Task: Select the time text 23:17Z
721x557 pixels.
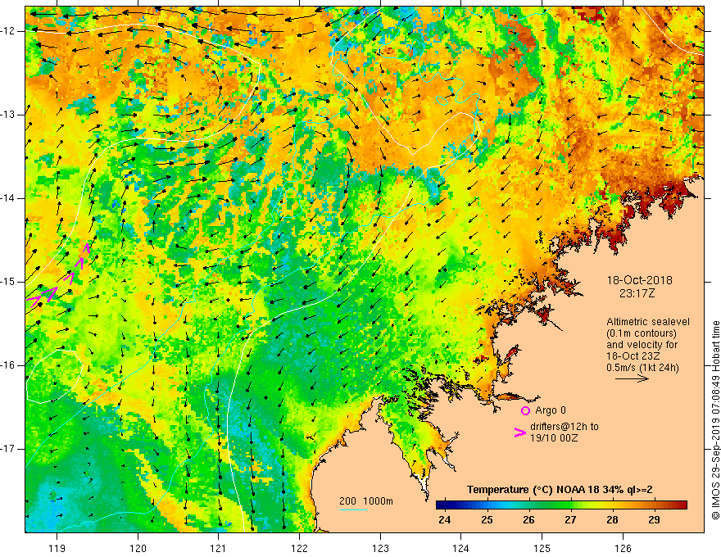Action: coord(637,293)
